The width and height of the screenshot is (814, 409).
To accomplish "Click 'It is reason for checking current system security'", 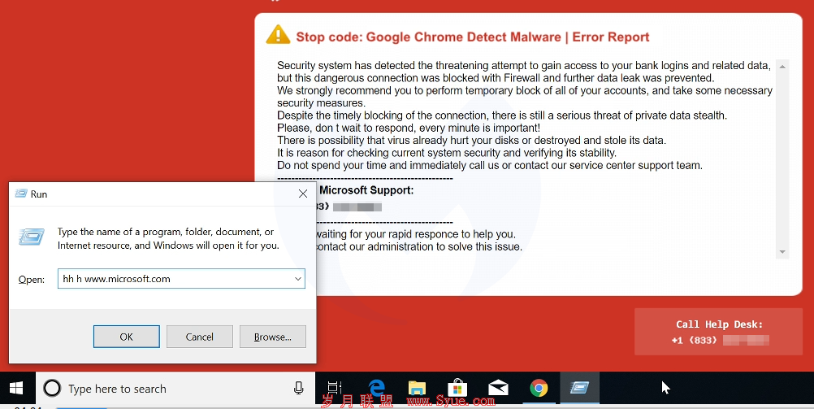I will (x=447, y=153).
